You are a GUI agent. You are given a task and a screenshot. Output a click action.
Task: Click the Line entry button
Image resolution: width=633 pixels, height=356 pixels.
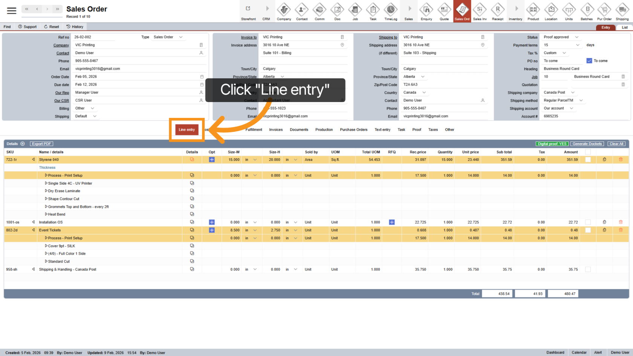tap(187, 130)
